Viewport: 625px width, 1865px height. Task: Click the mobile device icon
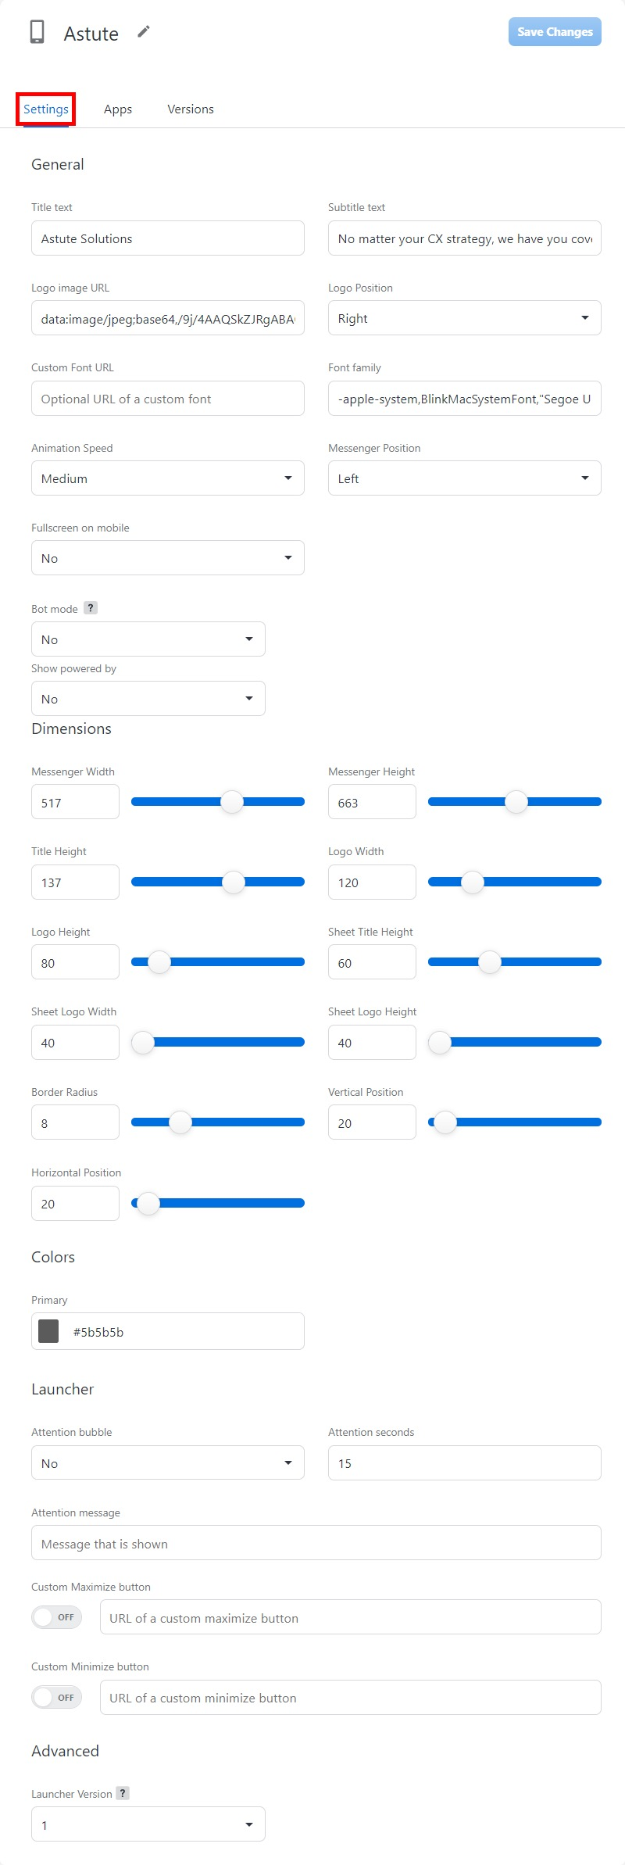(x=37, y=32)
